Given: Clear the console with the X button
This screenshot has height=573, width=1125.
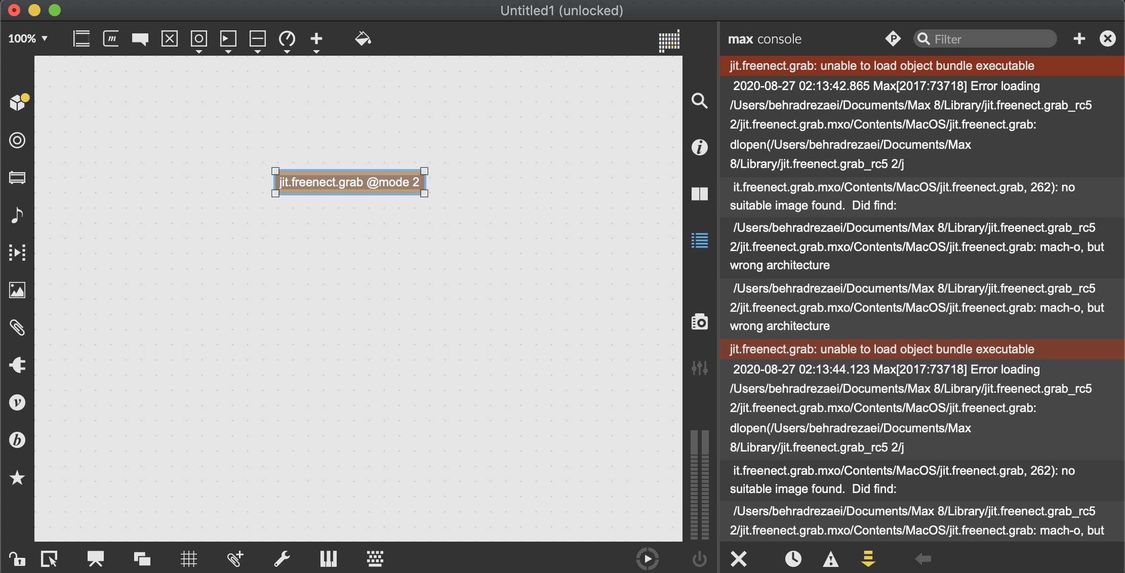Looking at the screenshot, I should coord(739,559).
